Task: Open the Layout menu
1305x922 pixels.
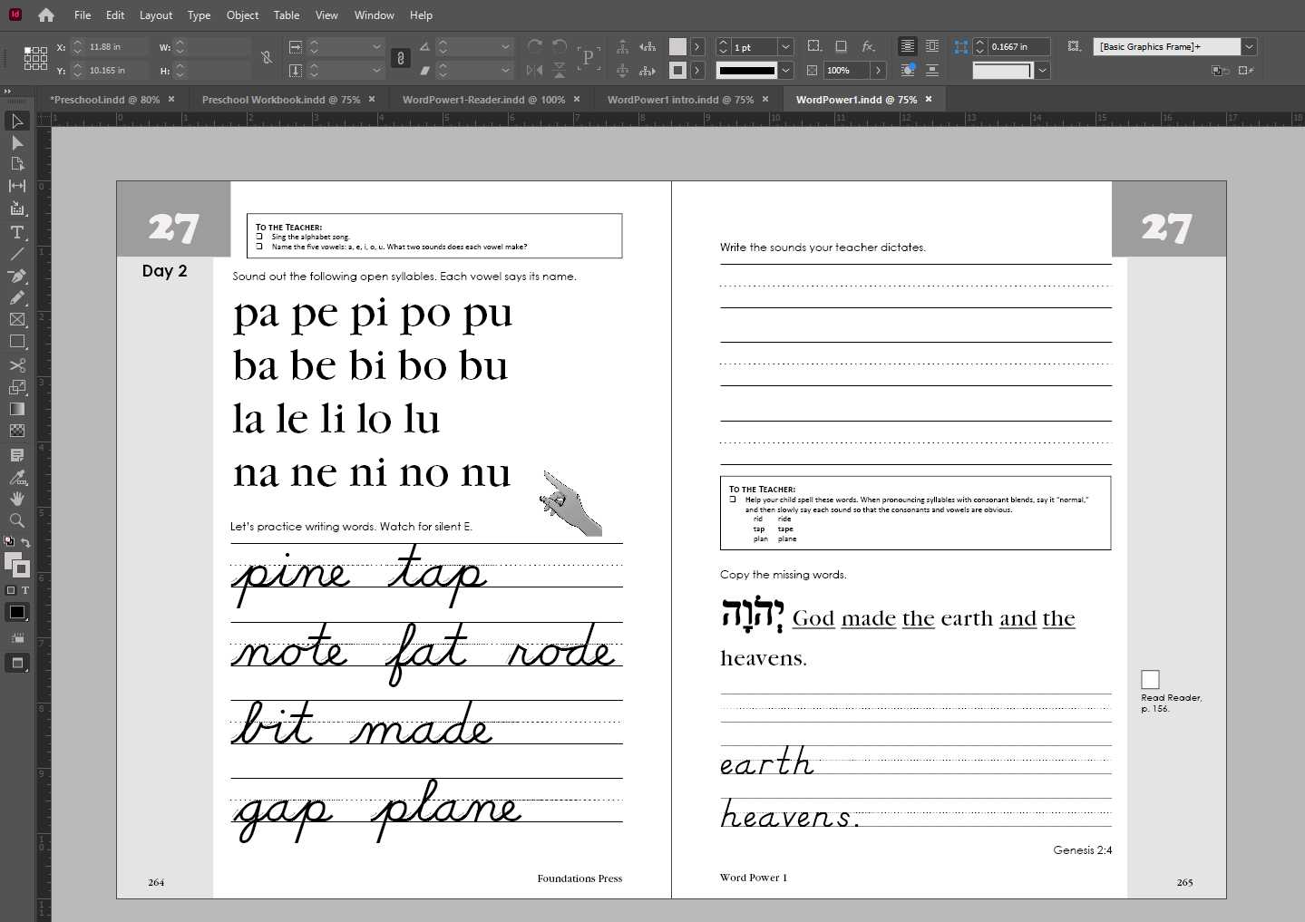Action: tap(156, 15)
